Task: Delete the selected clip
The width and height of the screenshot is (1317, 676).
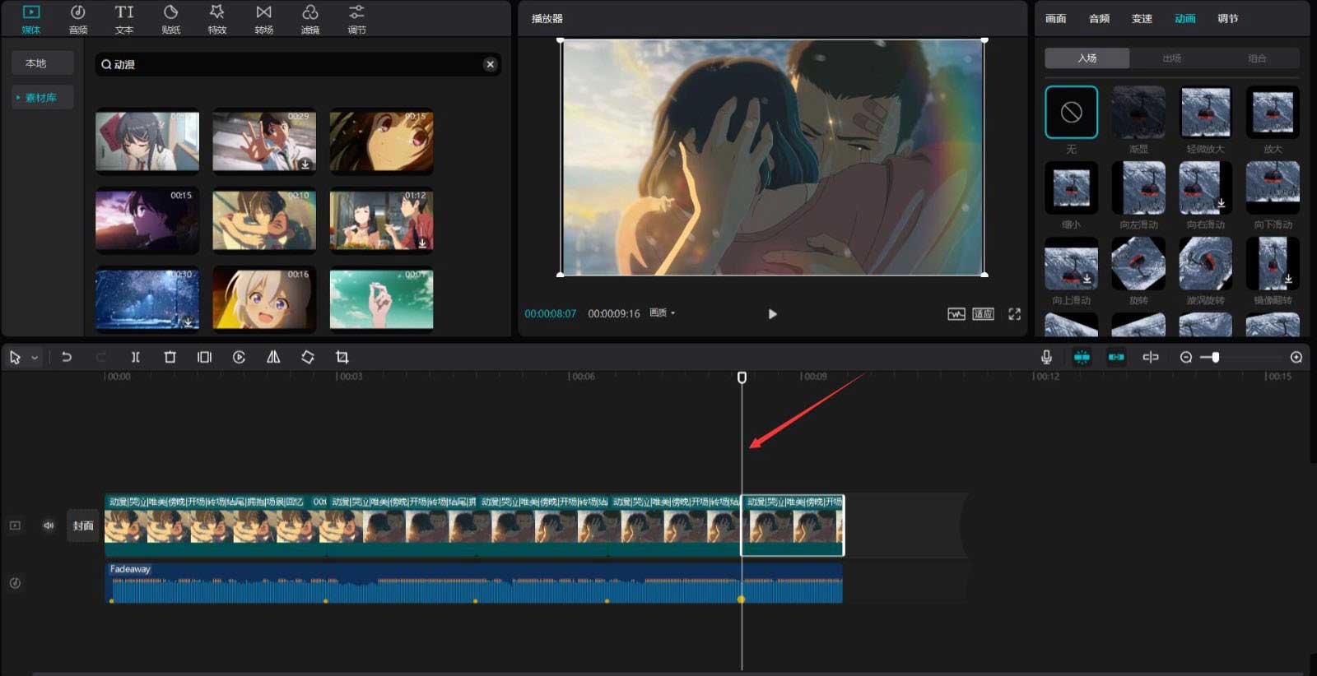Action: coord(170,357)
